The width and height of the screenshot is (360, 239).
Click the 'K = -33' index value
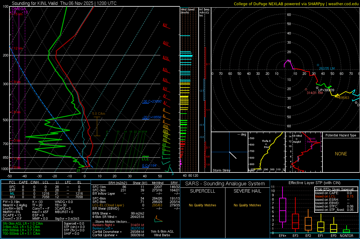tap(38, 202)
